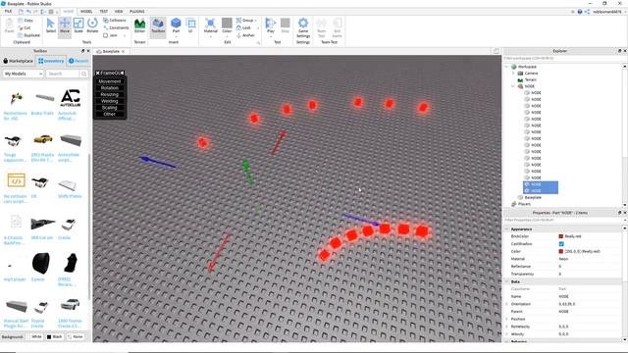Screen dimensions: 628x353
Task: Toggle the Toolbox button in ribbon
Action: click(x=158, y=25)
